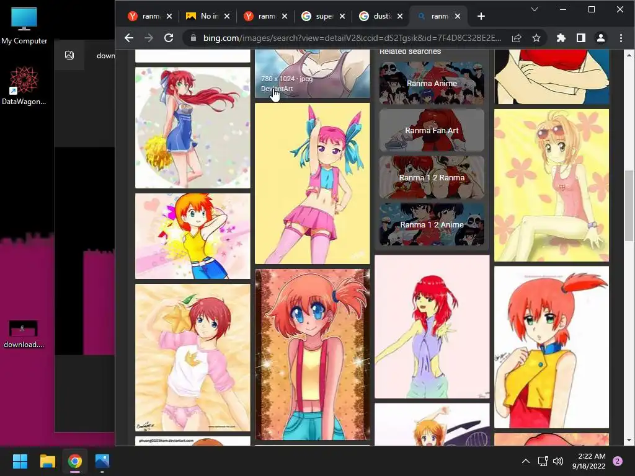Open the notification badge showing 2
635x476 pixels.
(x=618, y=461)
